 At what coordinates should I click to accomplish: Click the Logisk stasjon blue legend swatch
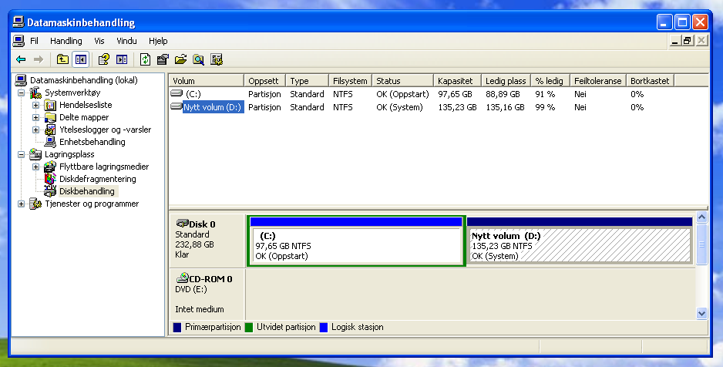[324, 328]
